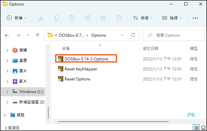207x131 pixels.
Task: Open the address bar history dropdown
Action: (122, 35)
